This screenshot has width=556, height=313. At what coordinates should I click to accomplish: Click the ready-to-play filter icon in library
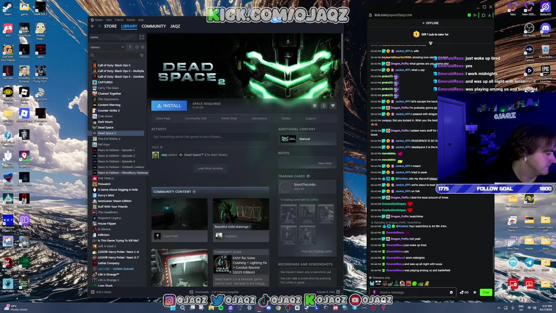pos(142,47)
